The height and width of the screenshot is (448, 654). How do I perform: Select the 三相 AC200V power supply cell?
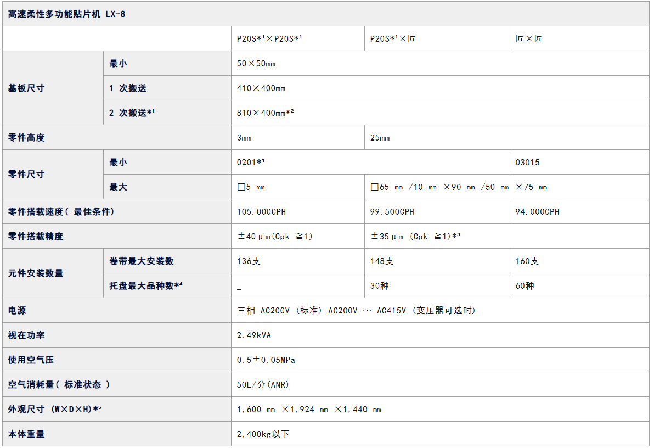(x=356, y=311)
